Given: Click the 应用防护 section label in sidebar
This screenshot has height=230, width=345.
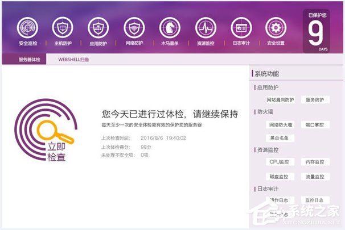Looking at the screenshot, I should point(268,87).
